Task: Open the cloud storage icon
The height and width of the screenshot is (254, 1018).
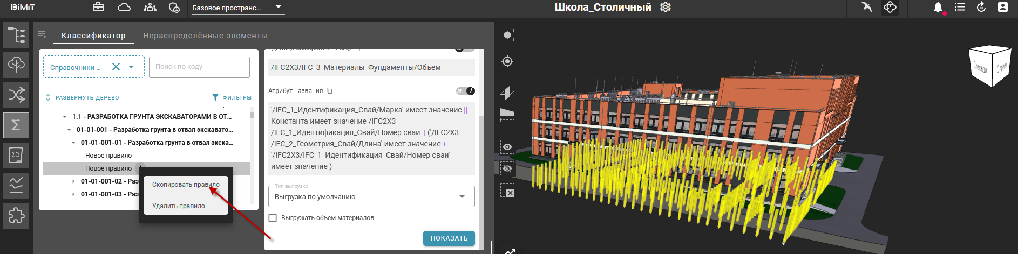Action: (124, 7)
